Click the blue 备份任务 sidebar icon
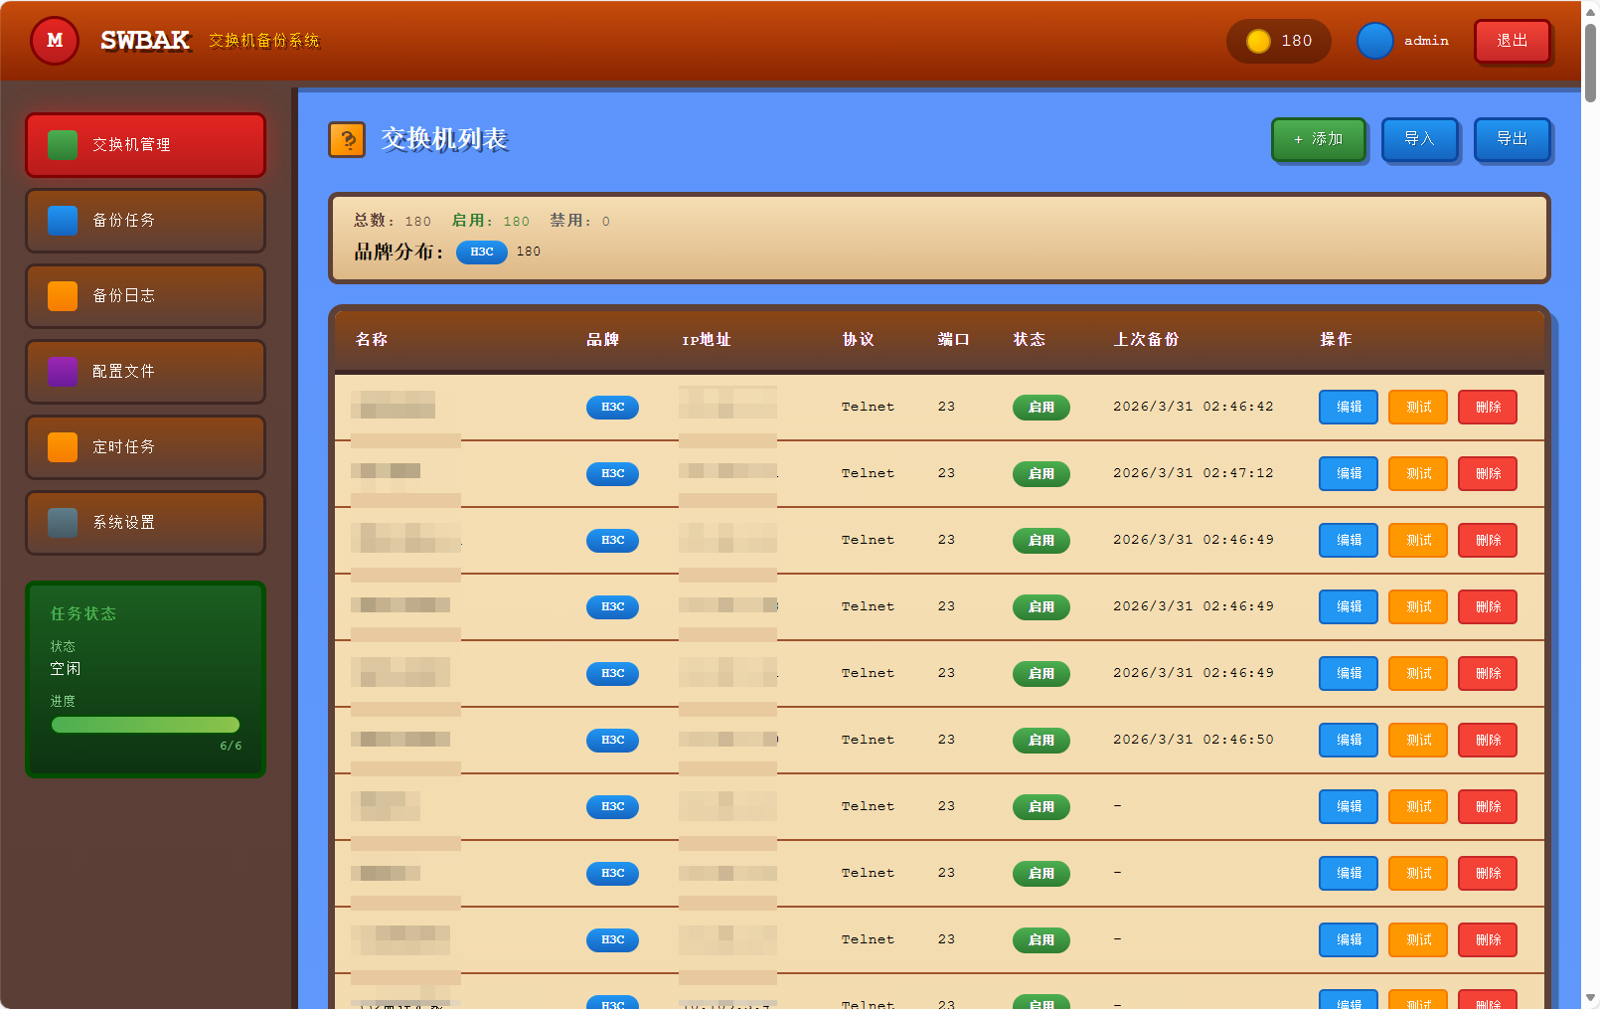The image size is (1600, 1009). click(63, 220)
